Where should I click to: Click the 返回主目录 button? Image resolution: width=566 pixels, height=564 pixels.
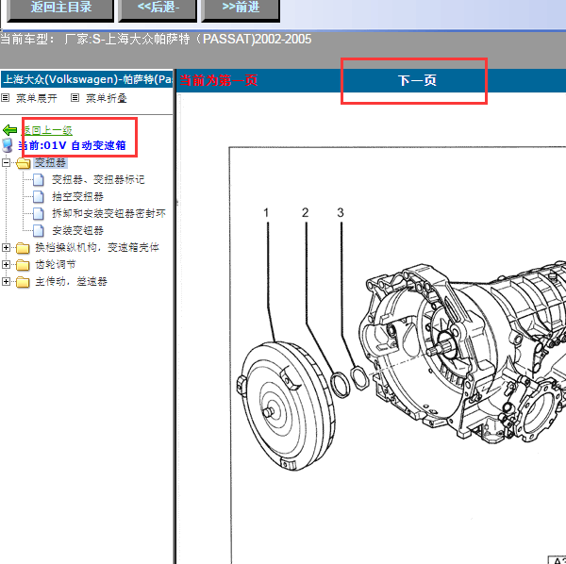tap(60, 9)
